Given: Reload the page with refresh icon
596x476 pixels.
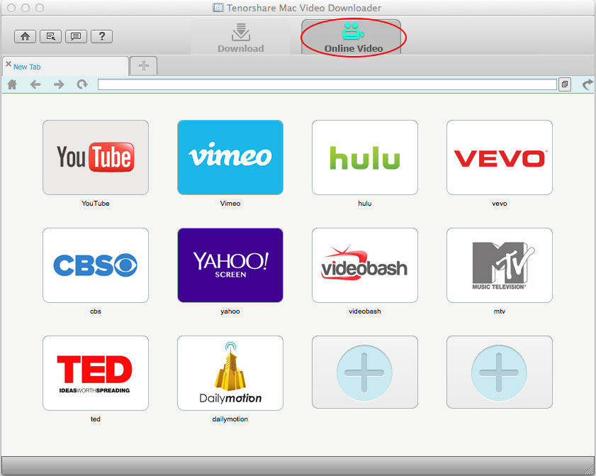Looking at the screenshot, I should (x=82, y=84).
